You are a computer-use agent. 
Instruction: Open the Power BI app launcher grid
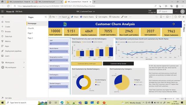coord(2,12)
